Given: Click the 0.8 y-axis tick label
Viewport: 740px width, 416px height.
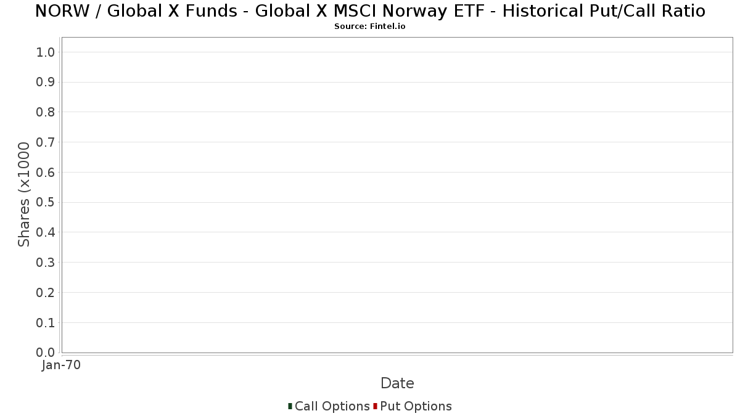Looking at the screenshot, I should click(x=46, y=112).
